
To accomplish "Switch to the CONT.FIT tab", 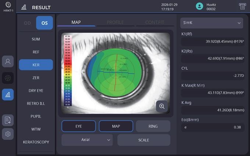I will (155, 22).
